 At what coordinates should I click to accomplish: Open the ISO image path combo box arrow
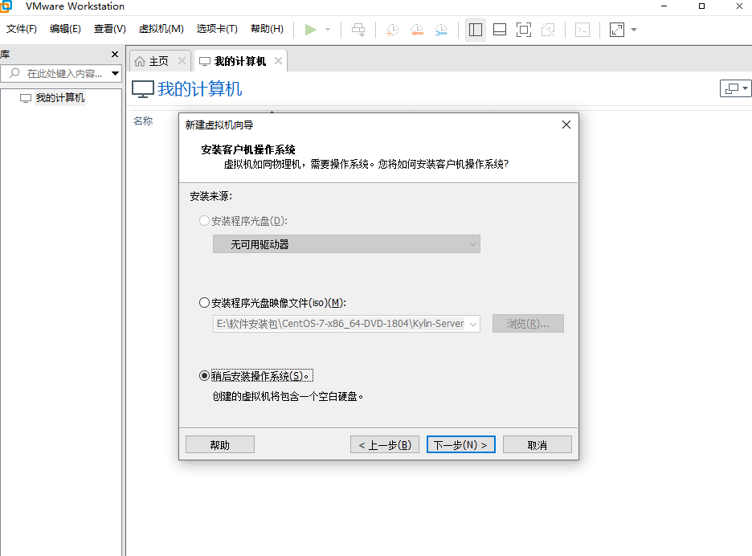tap(473, 324)
